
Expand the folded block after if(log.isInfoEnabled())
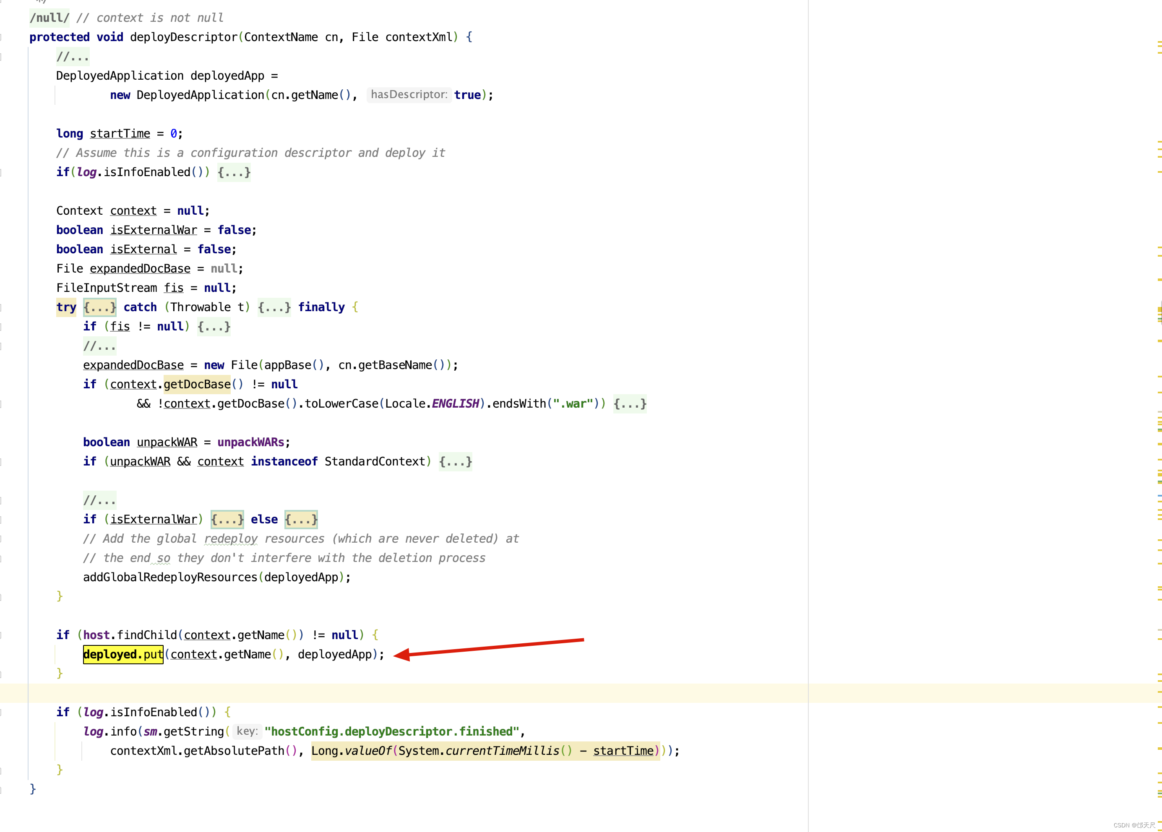point(234,172)
